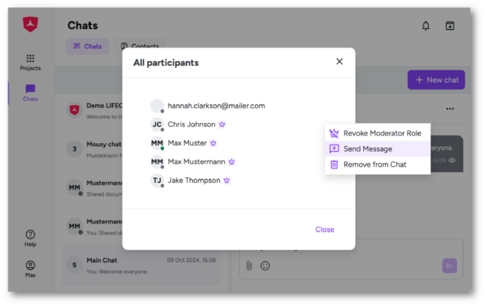
Task: Click the crown icon beside Jake Thompson
Action: click(227, 181)
